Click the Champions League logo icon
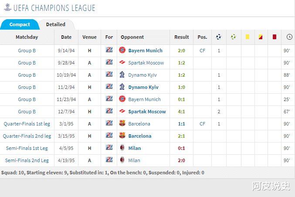295x197 pixels. (x=7, y=8)
